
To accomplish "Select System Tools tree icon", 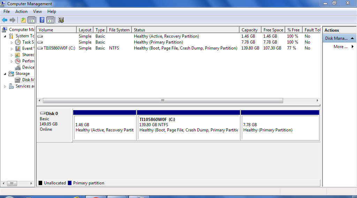I will tap(11, 36).
